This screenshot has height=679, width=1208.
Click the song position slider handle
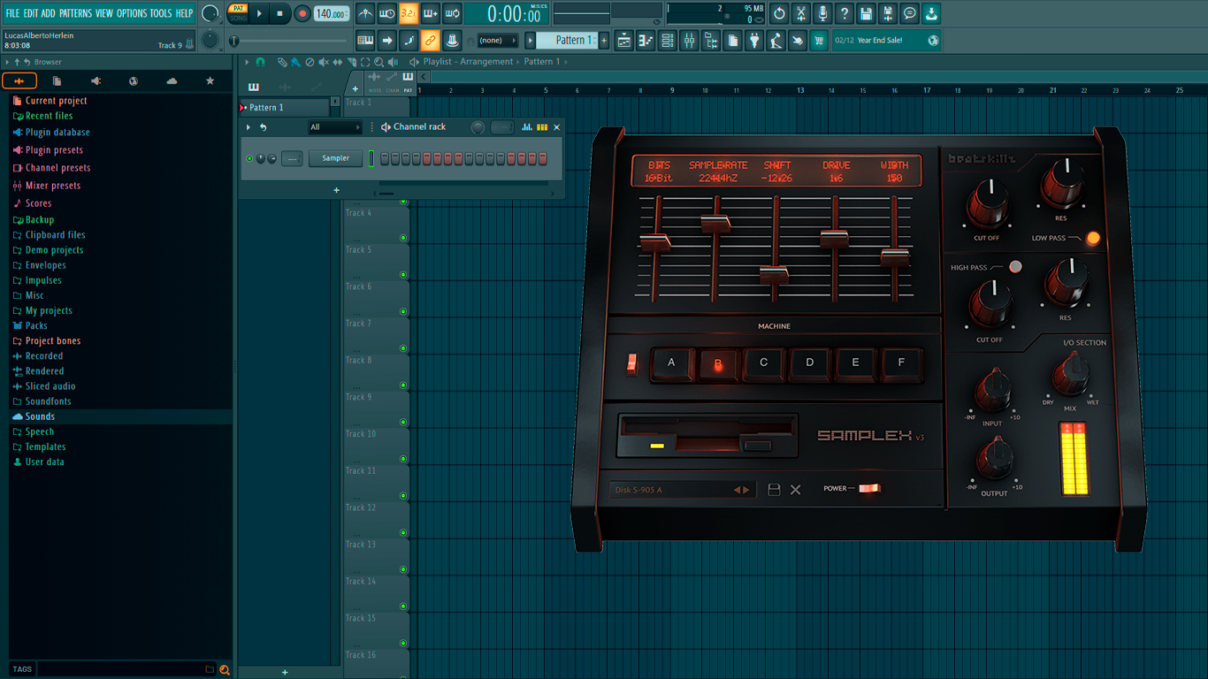click(234, 41)
